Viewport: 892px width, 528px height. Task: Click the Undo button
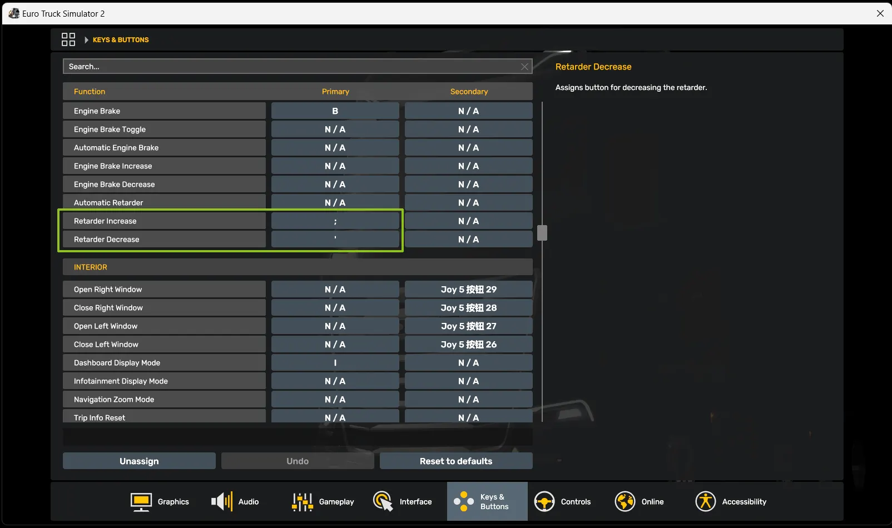pyautogui.click(x=298, y=461)
